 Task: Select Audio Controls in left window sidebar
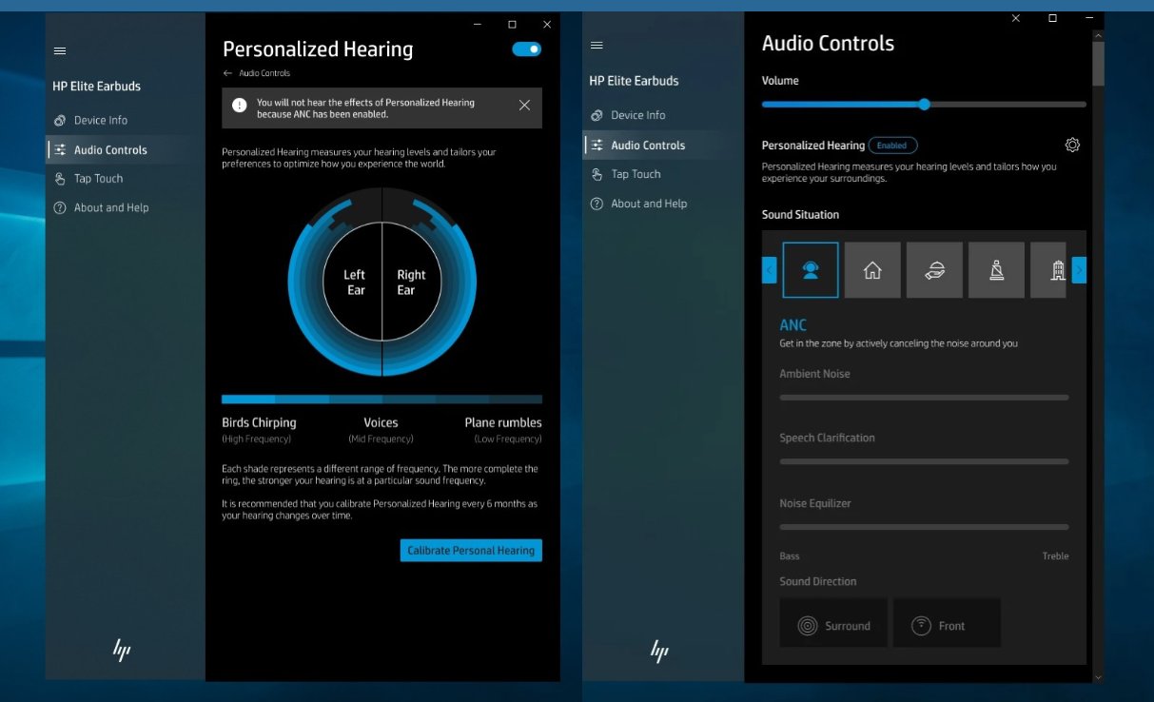[125, 149]
